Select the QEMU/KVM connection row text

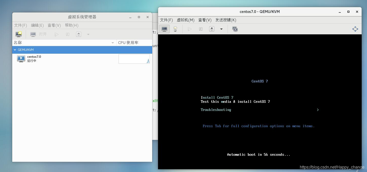(x=26, y=50)
